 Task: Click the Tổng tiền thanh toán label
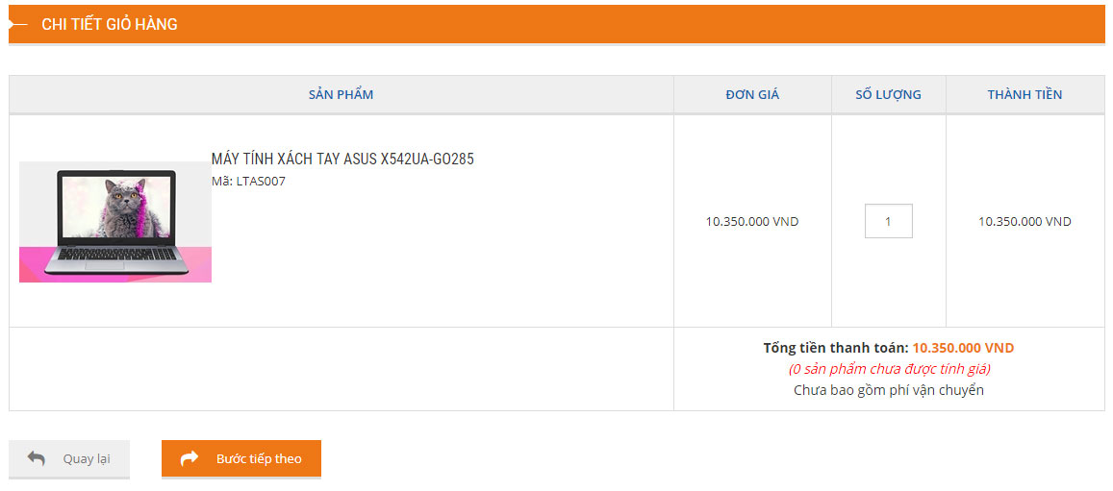[835, 348]
